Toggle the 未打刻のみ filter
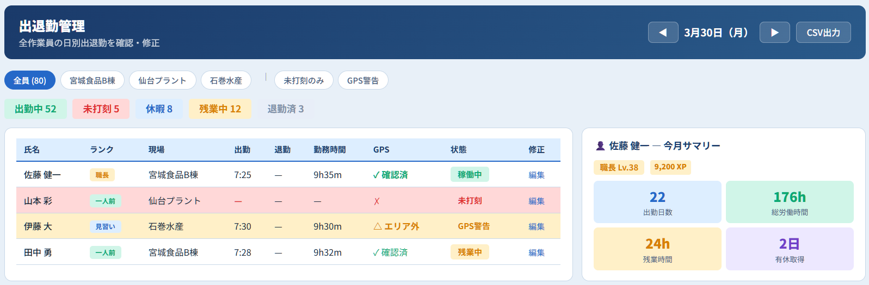Image resolution: width=869 pixels, height=285 pixels. click(304, 80)
